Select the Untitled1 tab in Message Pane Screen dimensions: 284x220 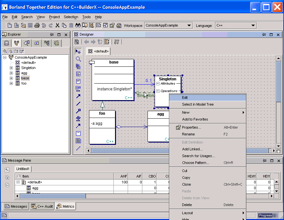click(x=23, y=169)
